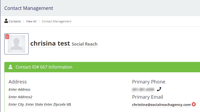Click the person icon in the breadcrumb
Image resolution: width=200 pixels, height=112 pixels.
6,21
